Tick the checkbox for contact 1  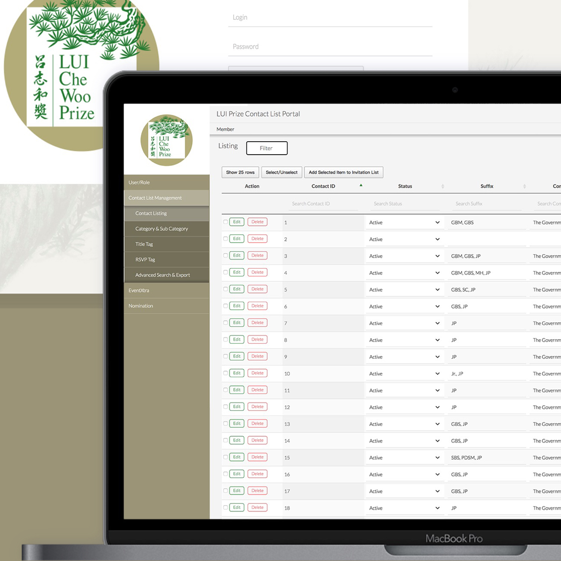[x=225, y=222]
